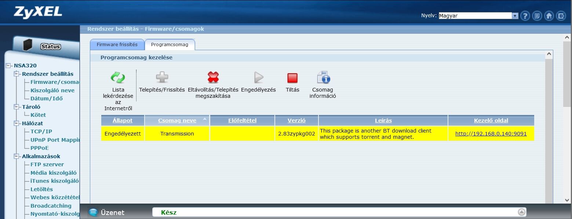
Task: Open Dátum/Idő settings
Action: 47,99
